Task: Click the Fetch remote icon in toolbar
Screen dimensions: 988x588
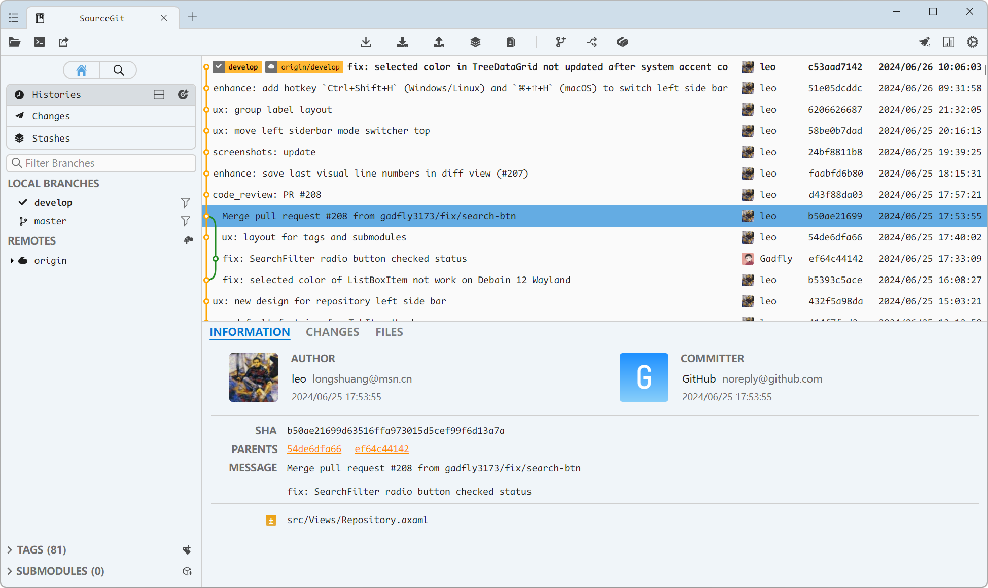Action: (x=366, y=42)
